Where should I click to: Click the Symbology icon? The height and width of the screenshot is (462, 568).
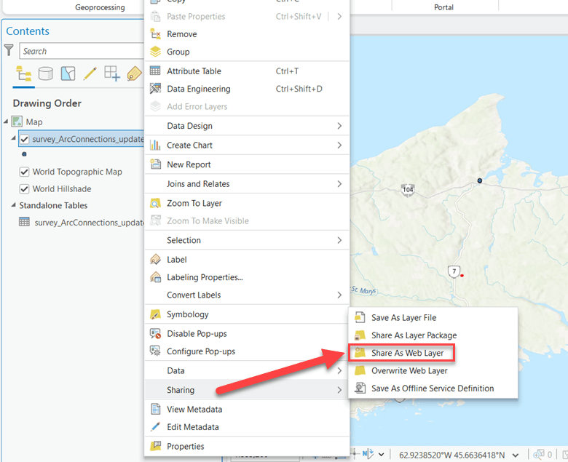pyautogui.click(x=155, y=314)
